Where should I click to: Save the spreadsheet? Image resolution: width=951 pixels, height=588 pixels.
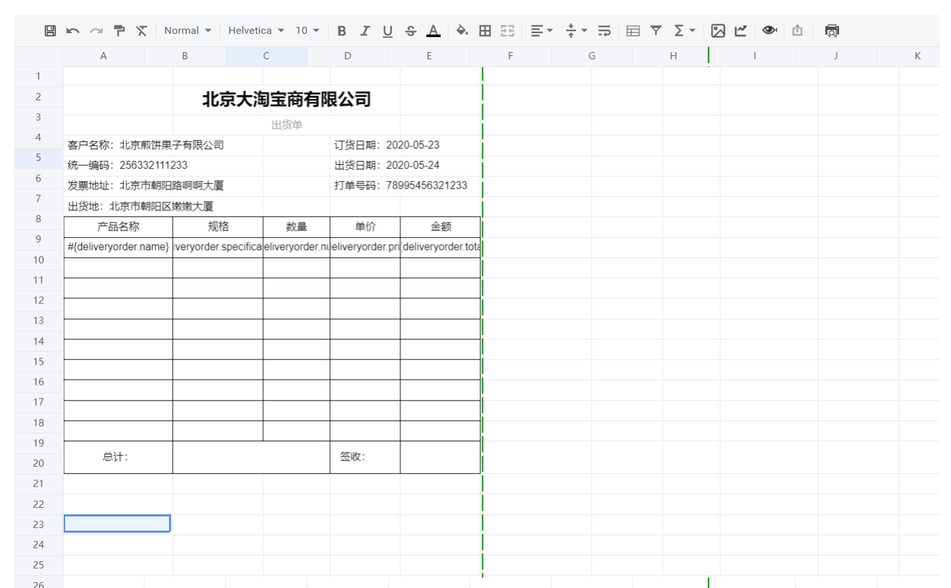click(49, 30)
